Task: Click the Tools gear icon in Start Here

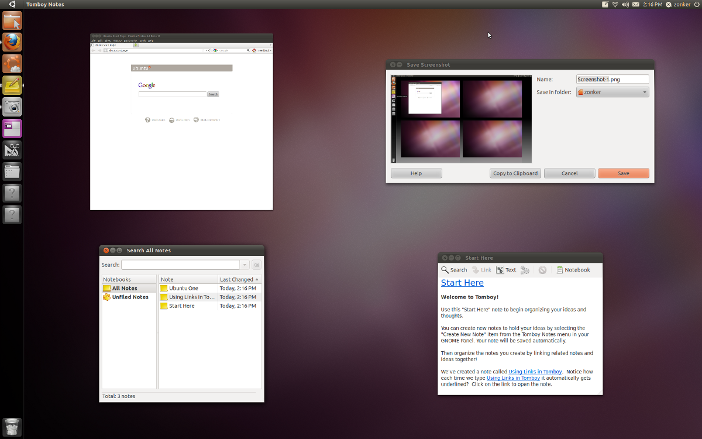Action: click(x=525, y=270)
